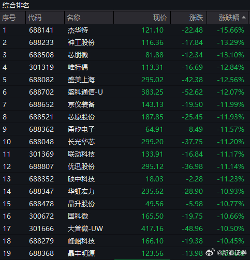
Task: Click stock code 688352
Action: (41, 179)
